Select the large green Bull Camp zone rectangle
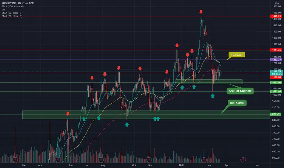This screenshot has height=168, width=284. pos(146,115)
